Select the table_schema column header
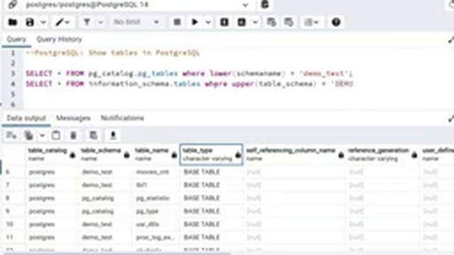The image size is (454, 255). [105, 154]
